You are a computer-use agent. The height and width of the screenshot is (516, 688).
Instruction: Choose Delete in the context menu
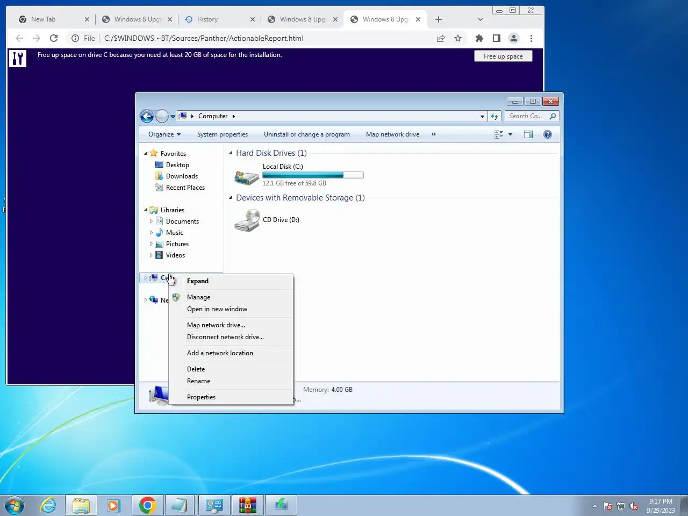[x=231, y=369]
